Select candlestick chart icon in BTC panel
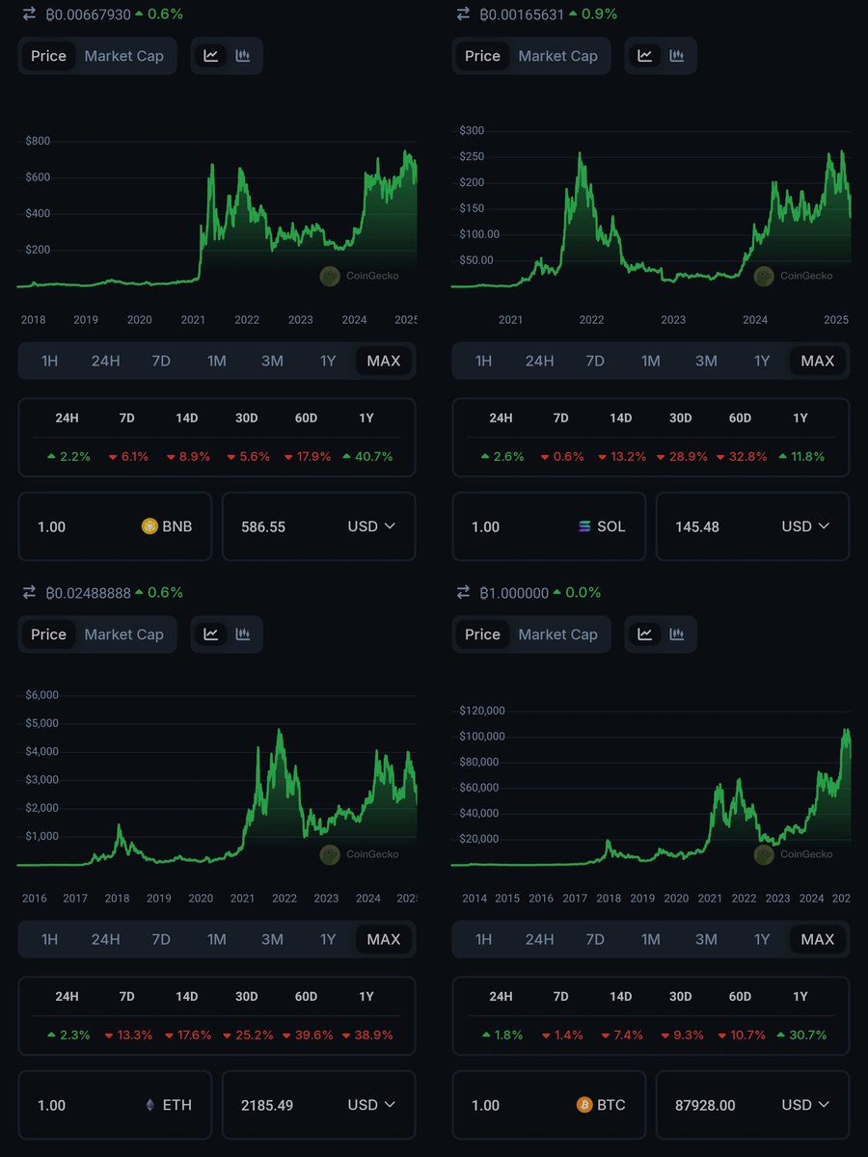Screen dimensions: 868x1157 click(677, 634)
